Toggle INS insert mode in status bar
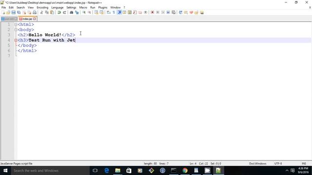This screenshot has height=175, width=312. click(304, 163)
